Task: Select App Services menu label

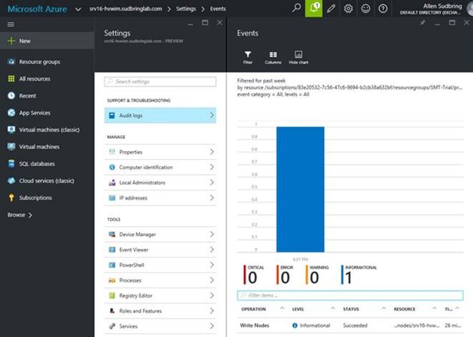Action: 34,113
